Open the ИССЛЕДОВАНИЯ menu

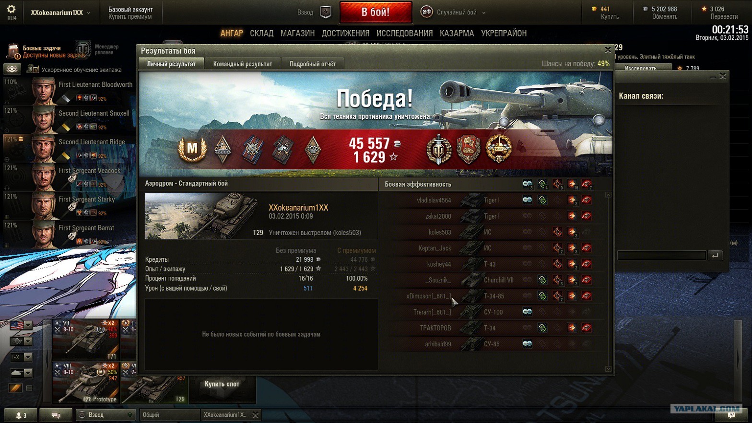pos(404,33)
